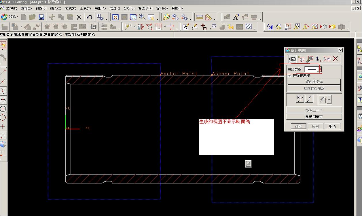Viewport: 362px width, 216px height.
Task: Select the Pan hand tool
Action: pos(151,17)
